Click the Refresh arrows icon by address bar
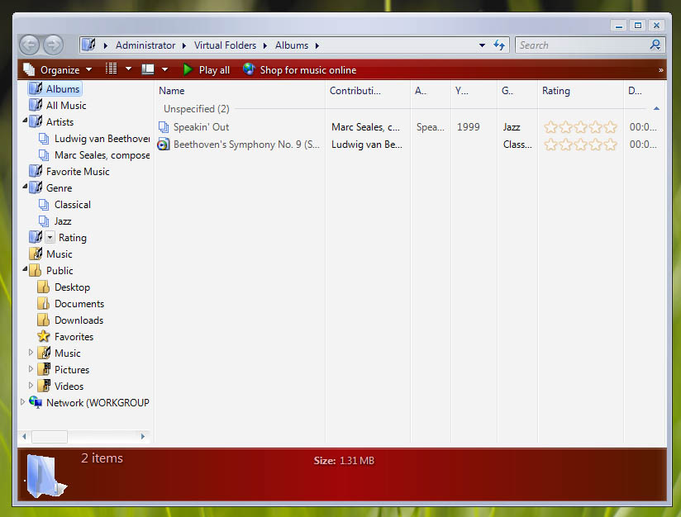681x517 pixels. [x=499, y=45]
